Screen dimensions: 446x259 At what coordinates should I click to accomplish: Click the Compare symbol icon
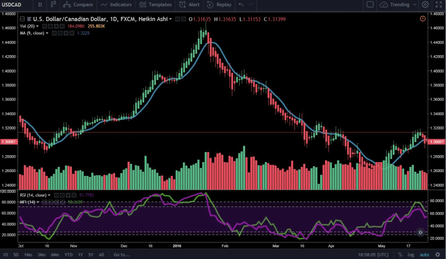tap(66, 5)
